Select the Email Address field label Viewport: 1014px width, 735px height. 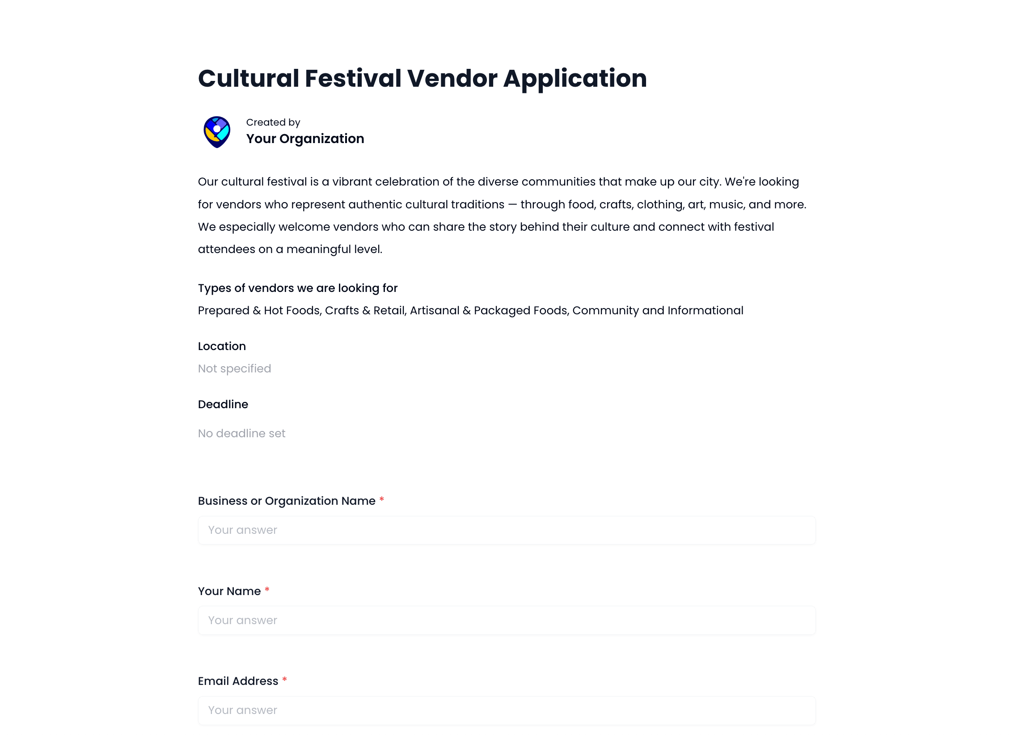[237, 681]
